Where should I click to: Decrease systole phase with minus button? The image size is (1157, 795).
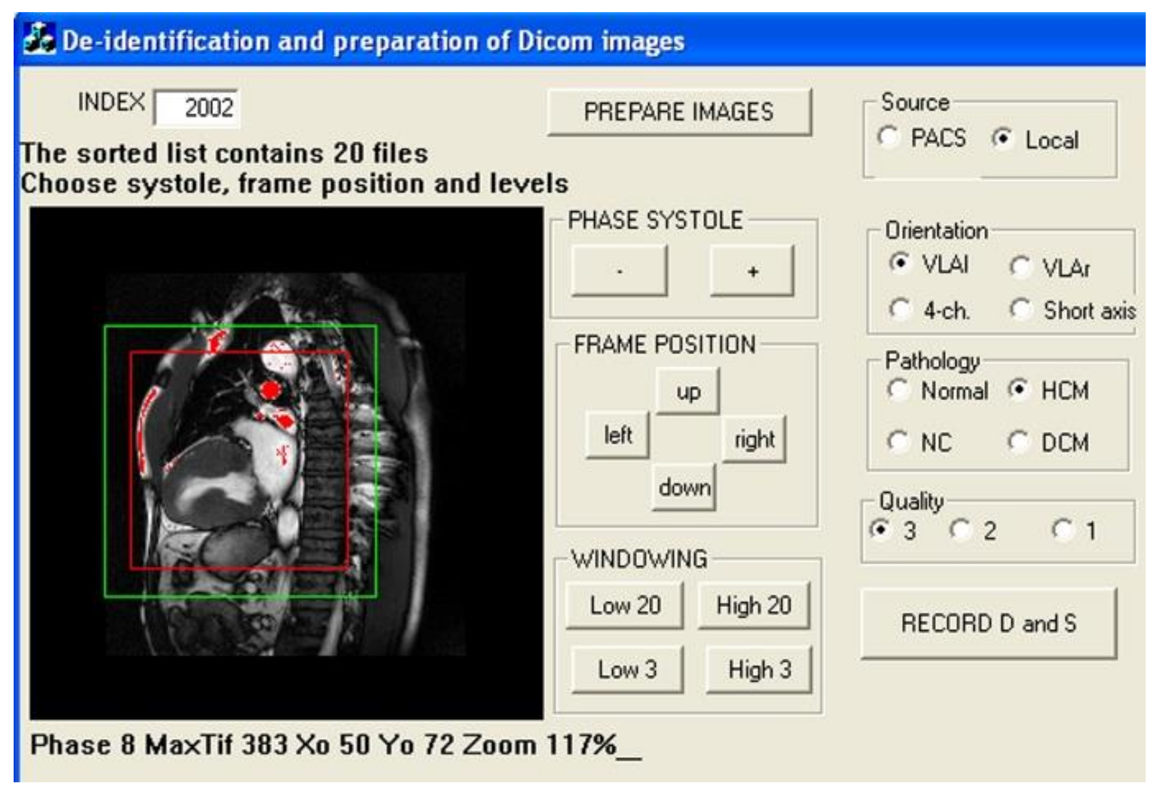click(619, 271)
